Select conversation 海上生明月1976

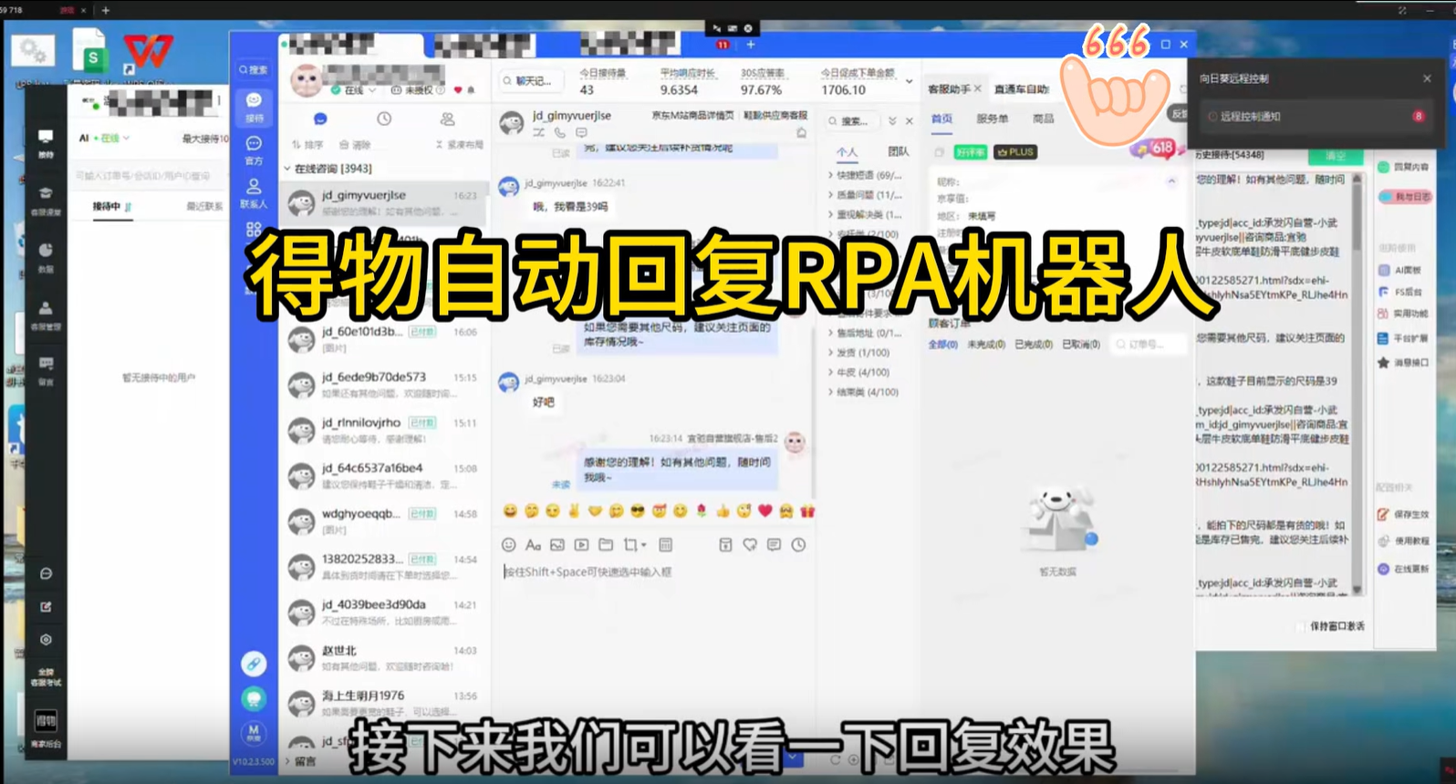[x=383, y=703]
